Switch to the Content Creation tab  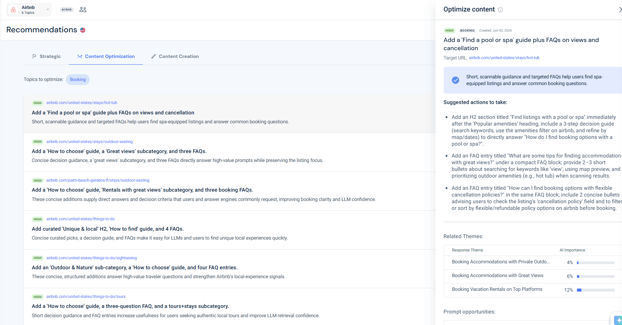tap(175, 56)
